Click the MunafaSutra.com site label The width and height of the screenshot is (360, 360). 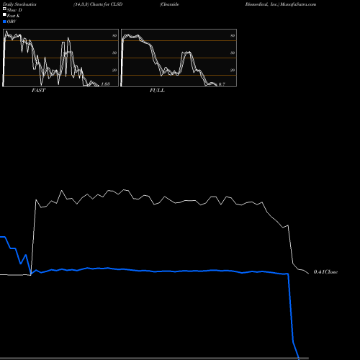298,4
